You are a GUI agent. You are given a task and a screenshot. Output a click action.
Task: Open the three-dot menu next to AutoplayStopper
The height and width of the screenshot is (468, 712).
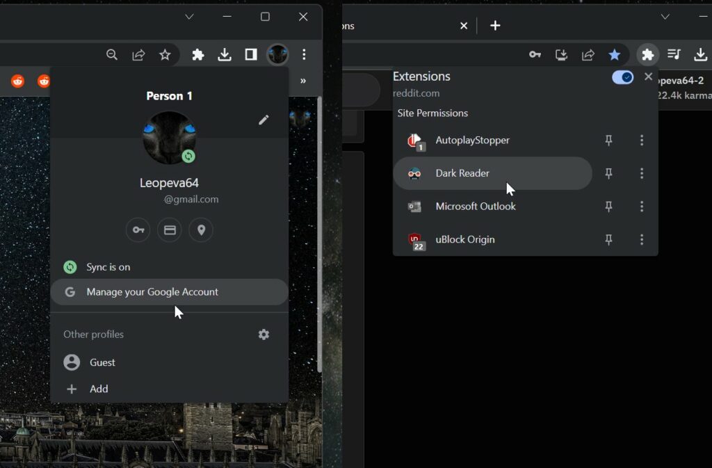tap(642, 140)
